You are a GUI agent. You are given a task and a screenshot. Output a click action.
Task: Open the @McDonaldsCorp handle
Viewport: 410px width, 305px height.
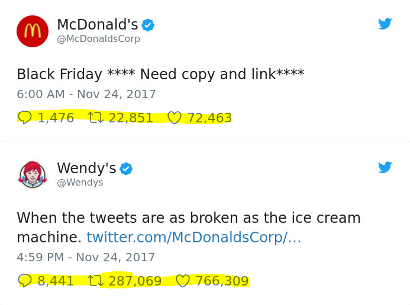tap(98, 39)
